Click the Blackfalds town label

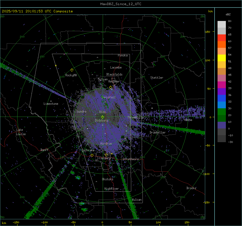pyautogui.click(x=114, y=74)
